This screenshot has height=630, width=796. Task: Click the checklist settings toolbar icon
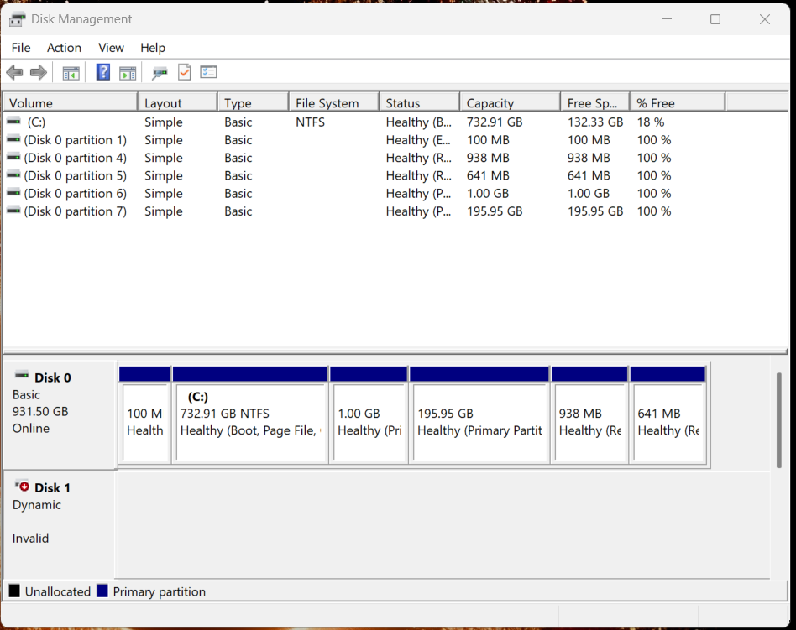(x=209, y=73)
